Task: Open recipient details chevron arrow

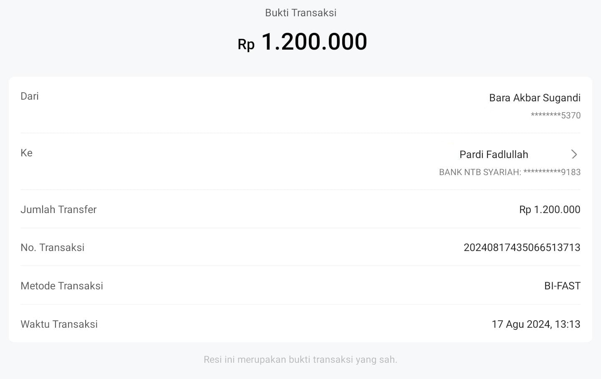Action: pyautogui.click(x=574, y=154)
